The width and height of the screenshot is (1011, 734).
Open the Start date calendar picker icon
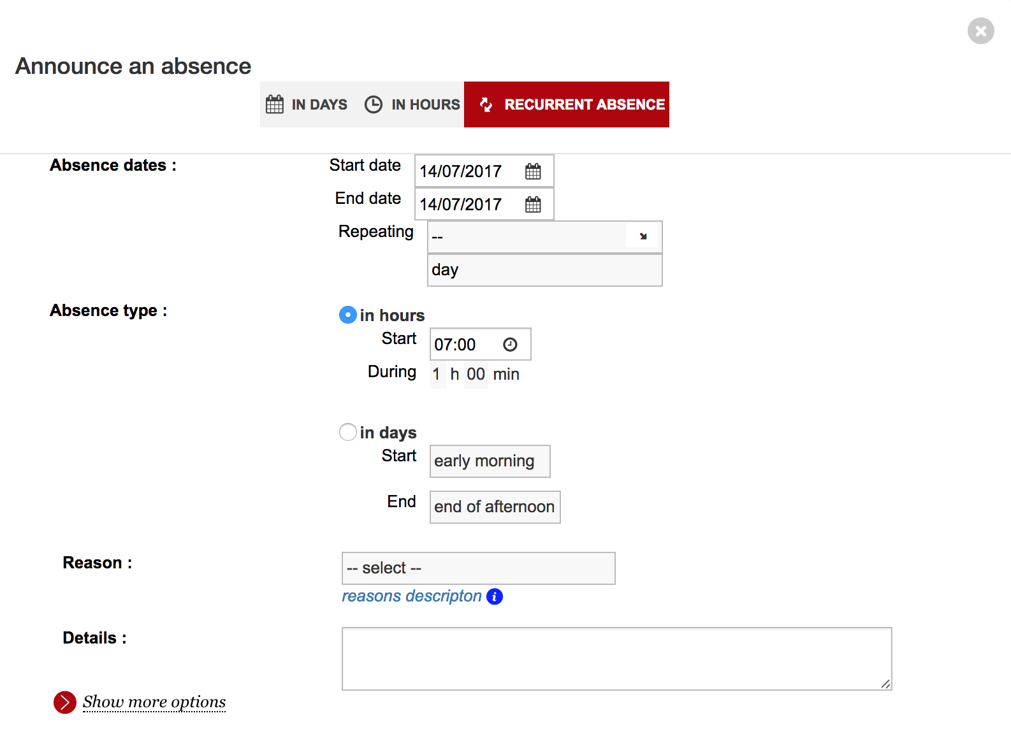tap(533, 171)
